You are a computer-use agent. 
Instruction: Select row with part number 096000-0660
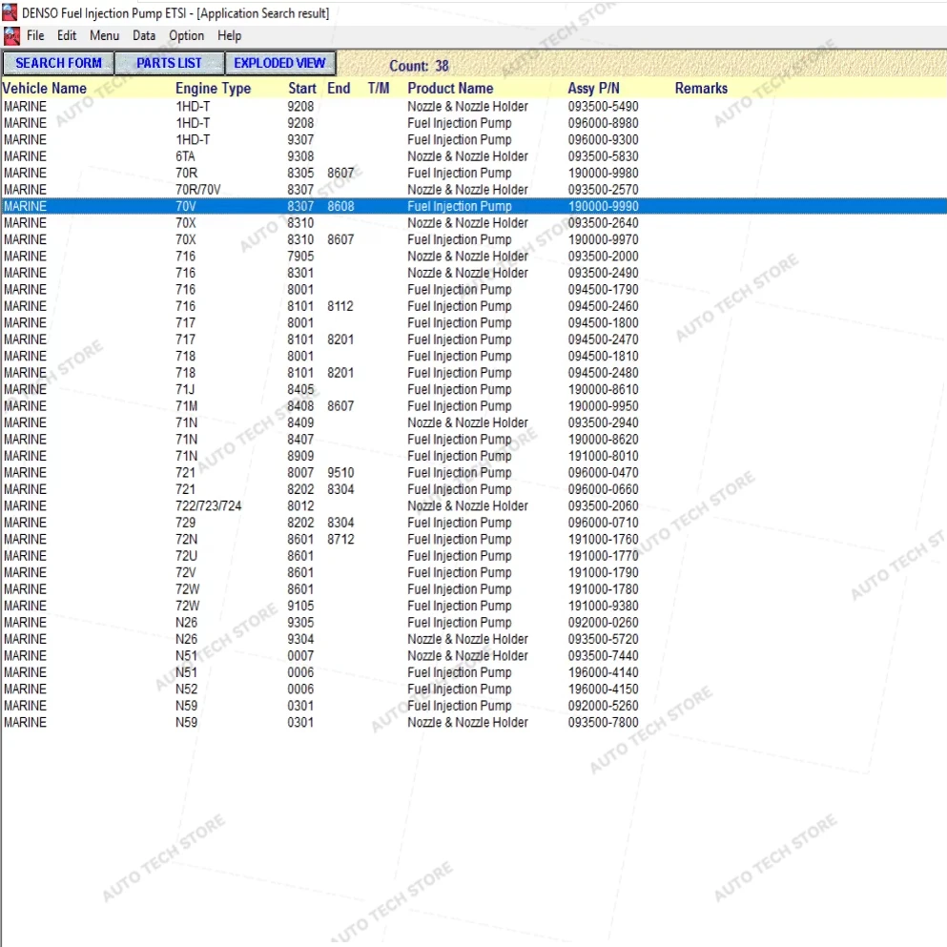point(473,489)
